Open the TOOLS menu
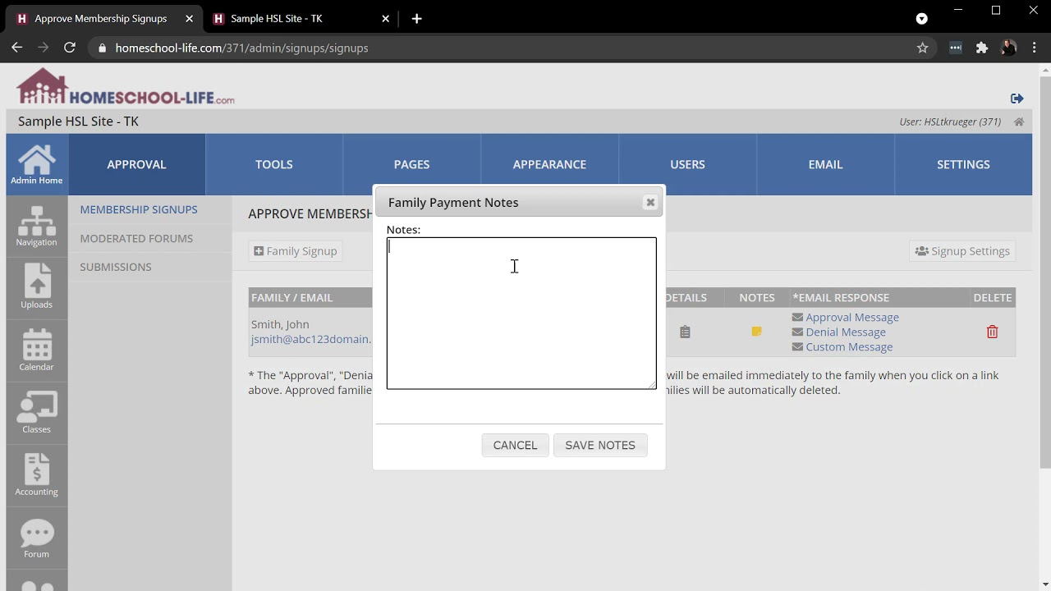 tap(274, 164)
